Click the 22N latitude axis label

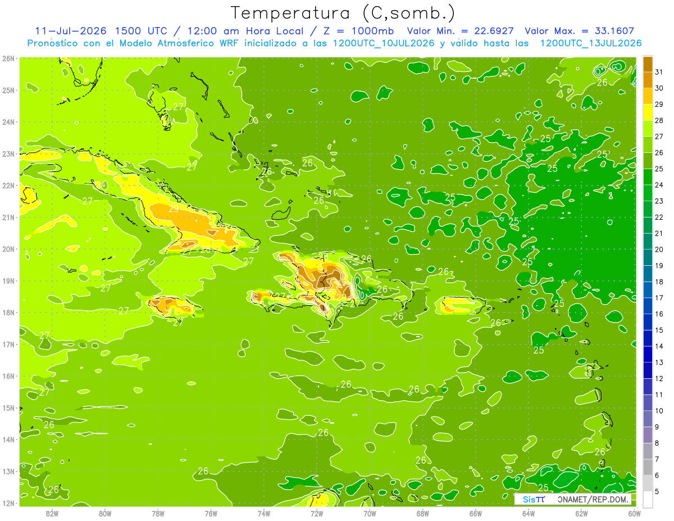[x=8, y=185]
